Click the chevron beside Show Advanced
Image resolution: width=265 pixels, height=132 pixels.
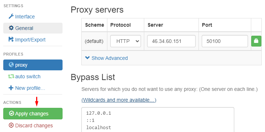(x=87, y=58)
